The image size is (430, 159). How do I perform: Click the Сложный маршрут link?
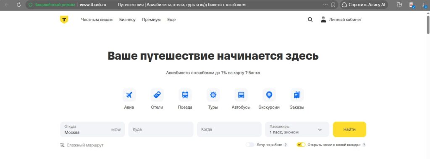coord(85,145)
